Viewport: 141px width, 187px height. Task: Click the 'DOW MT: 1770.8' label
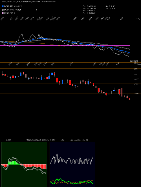coord(13,10)
